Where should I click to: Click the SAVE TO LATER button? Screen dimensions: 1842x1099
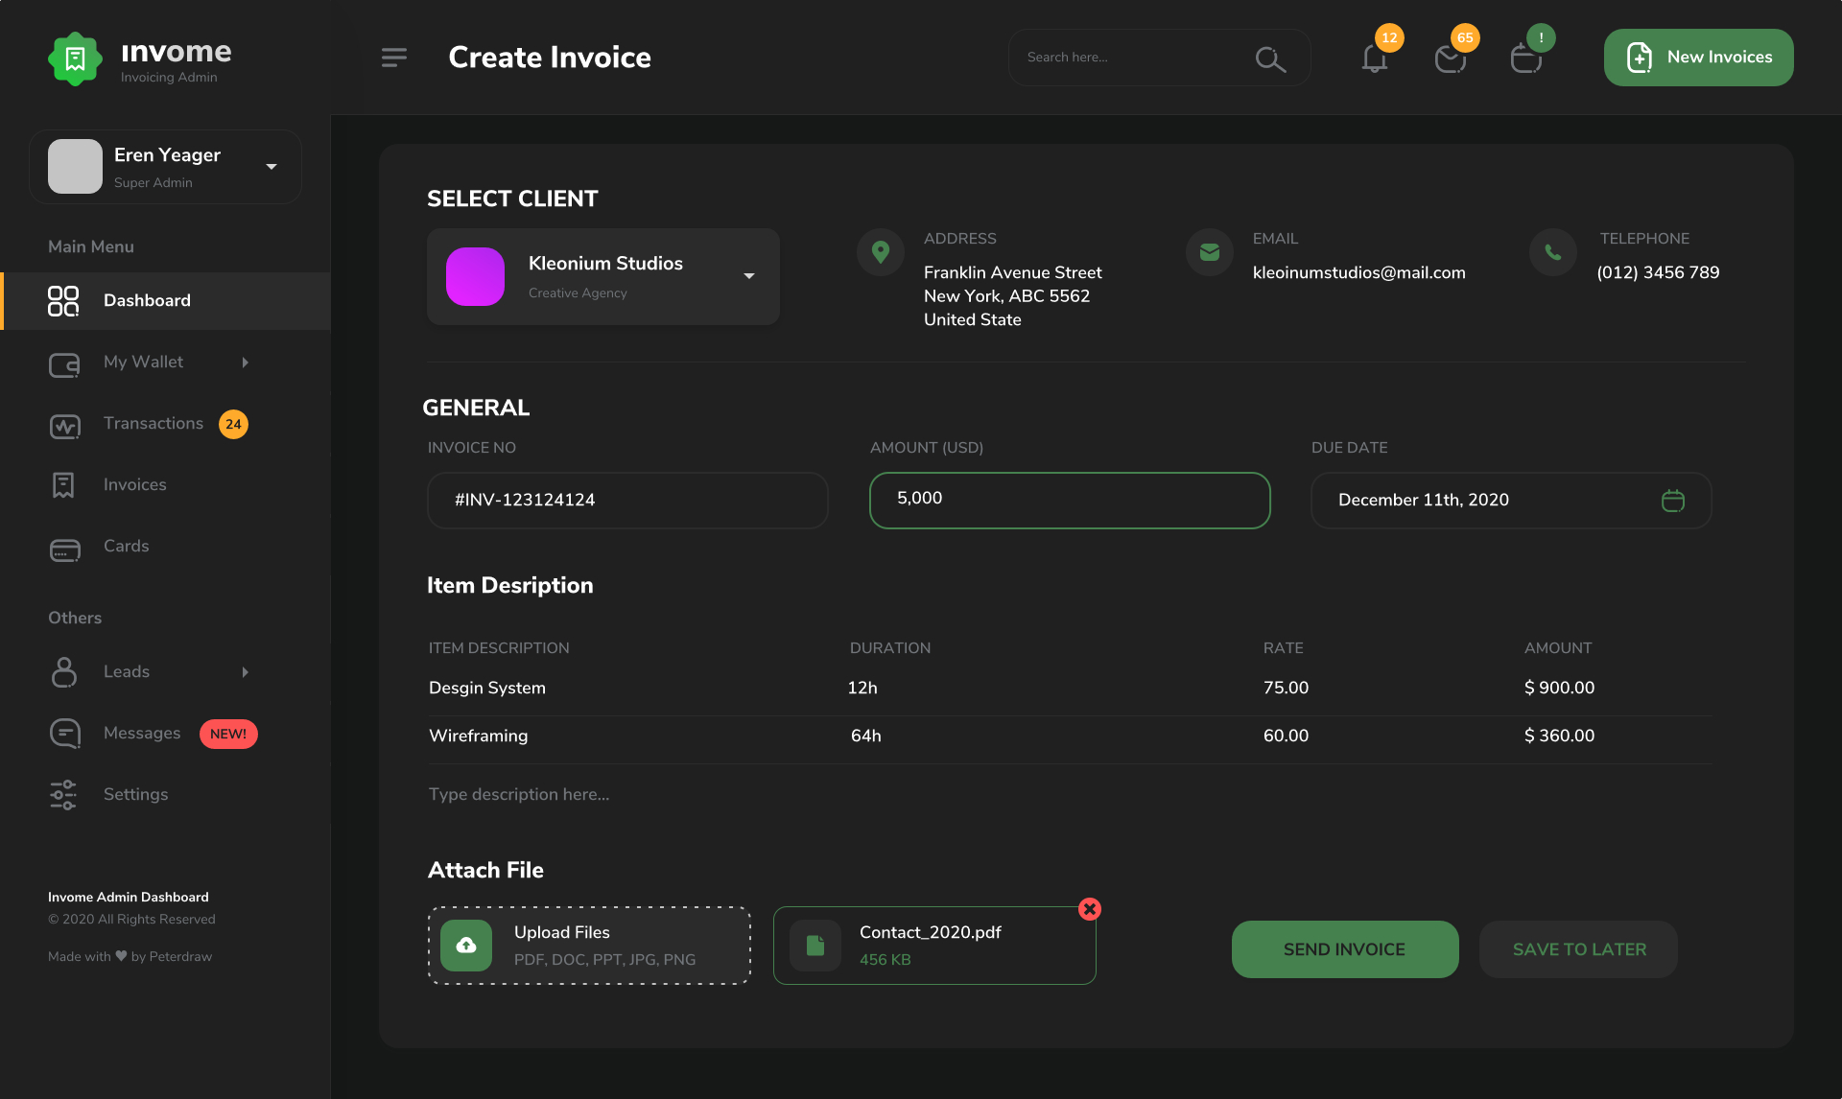click(x=1579, y=948)
